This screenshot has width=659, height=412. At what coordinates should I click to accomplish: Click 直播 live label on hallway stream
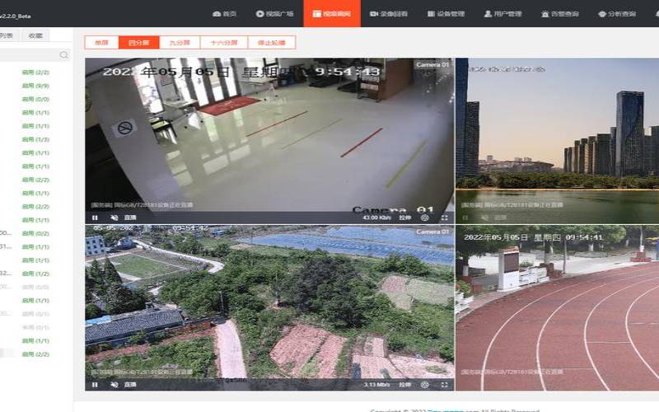coord(130,218)
